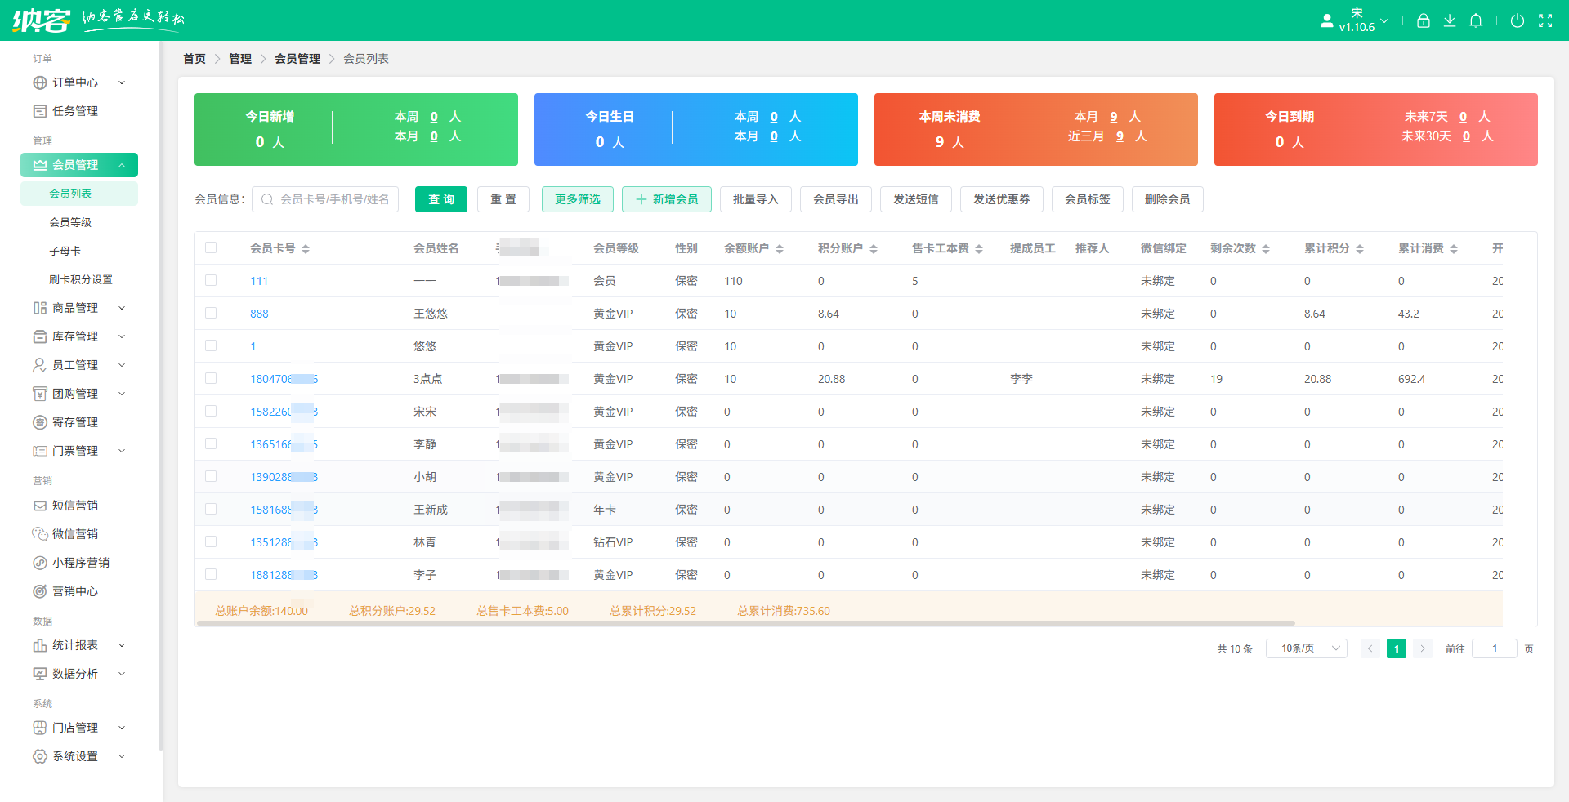Viewport: 1569px width, 802px height.
Task: Check the row checkbox for member 宋宋
Action: tap(211, 411)
